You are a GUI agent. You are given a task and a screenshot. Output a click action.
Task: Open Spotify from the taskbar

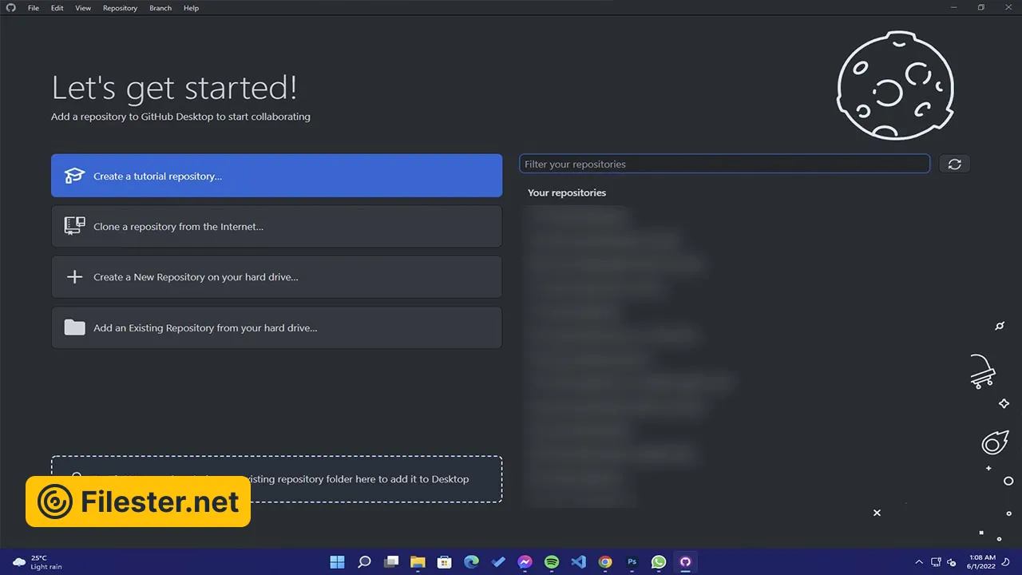click(552, 562)
